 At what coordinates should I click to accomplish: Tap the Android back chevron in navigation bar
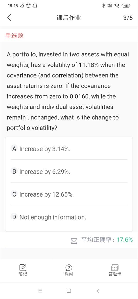click(98, 291)
